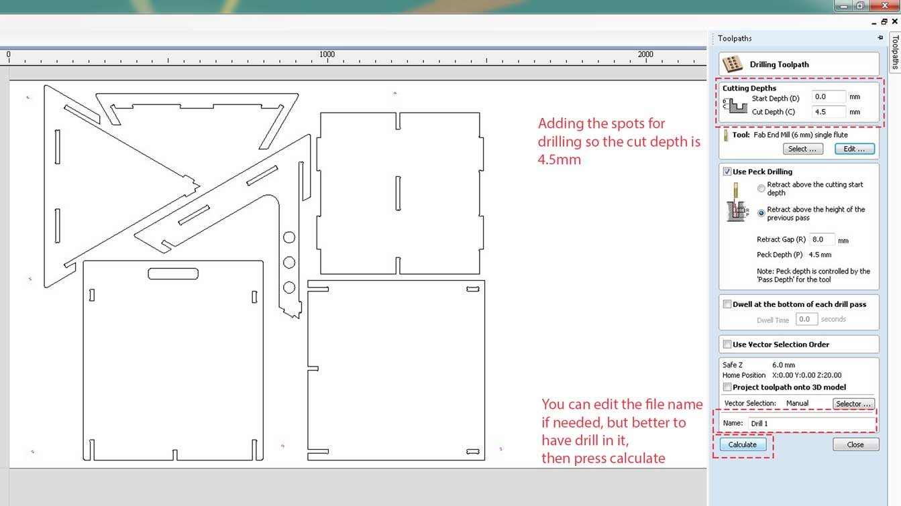Minimize the inner document window

873,22
